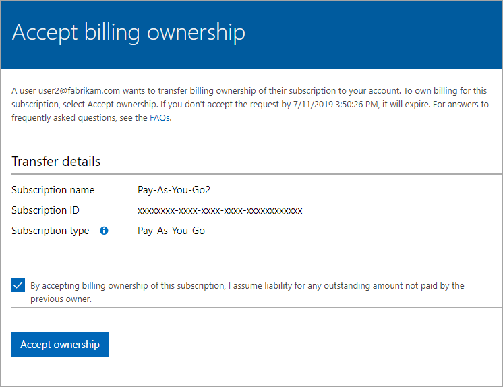The width and height of the screenshot is (503, 387).
Task: Open the FAQs link
Action: tap(160, 117)
